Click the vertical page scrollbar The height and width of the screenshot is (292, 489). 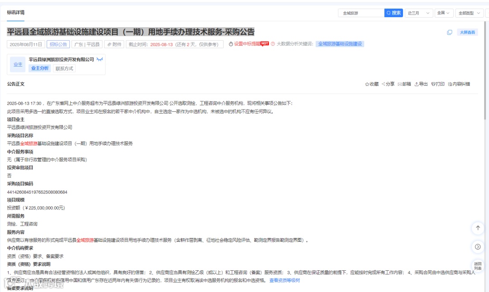tap(485, 70)
